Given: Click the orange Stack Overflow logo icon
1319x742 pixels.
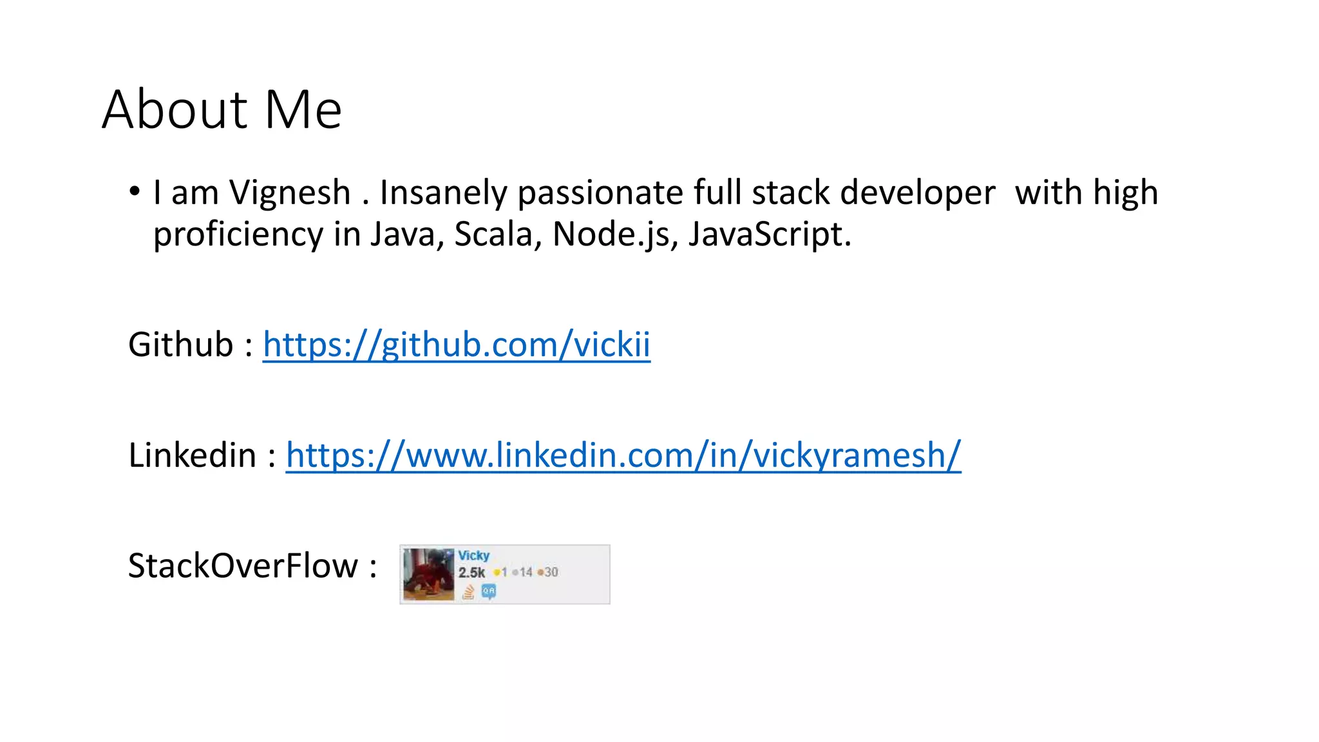Looking at the screenshot, I should (x=468, y=591).
